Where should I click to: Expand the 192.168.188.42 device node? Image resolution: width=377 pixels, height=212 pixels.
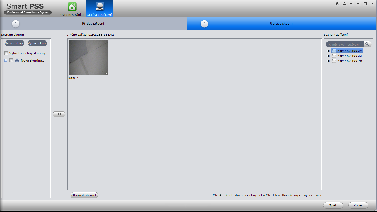point(328,51)
